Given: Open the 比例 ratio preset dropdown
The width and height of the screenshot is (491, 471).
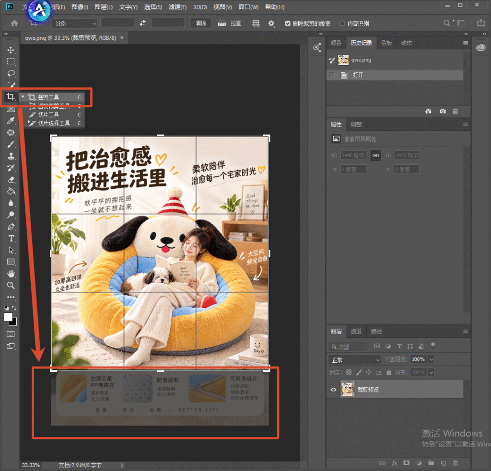Looking at the screenshot, I should pyautogui.click(x=75, y=23).
